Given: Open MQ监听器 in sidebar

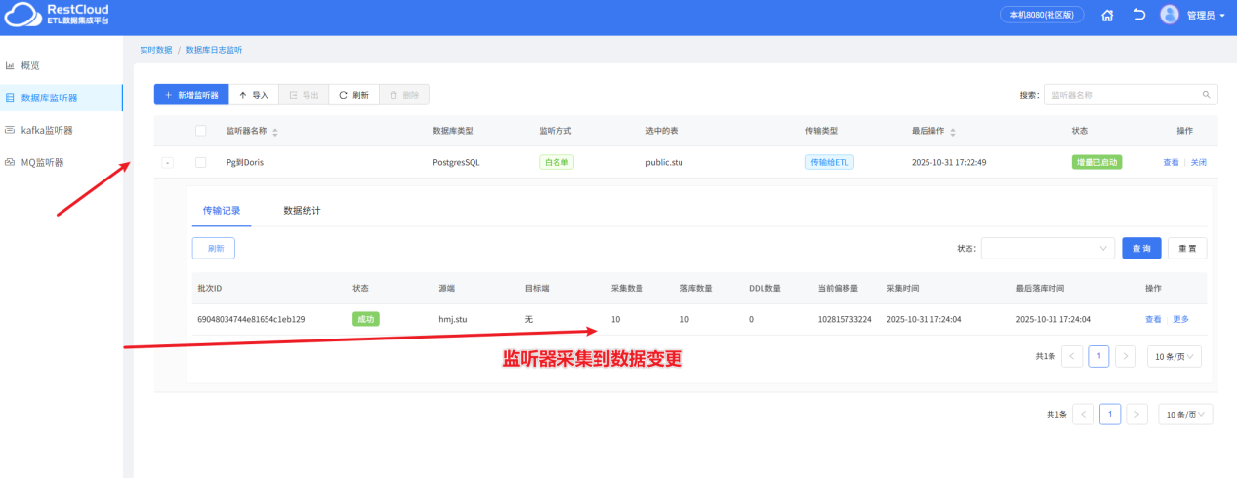Looking at the screenshot, I should (x=42, y=162).
